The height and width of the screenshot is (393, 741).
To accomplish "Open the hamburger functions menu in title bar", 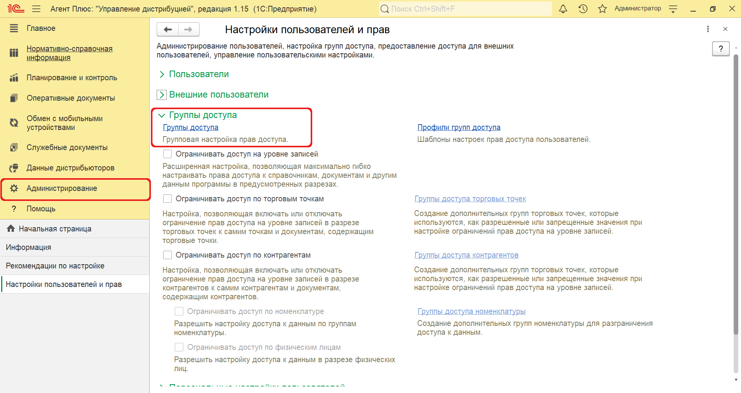I will click(36, 8).
